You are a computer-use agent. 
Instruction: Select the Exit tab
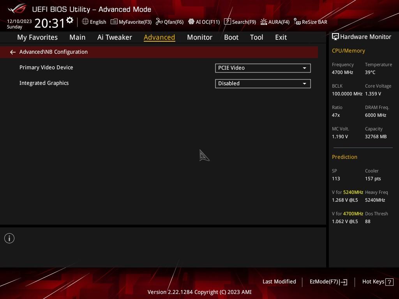281,37
